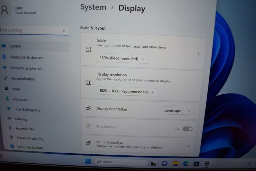Open the Windows Start button
Viewport: 256px width, 171px height.
88,161
